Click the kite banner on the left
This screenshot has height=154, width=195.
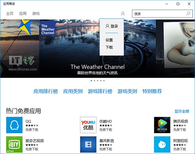coord(19,48)
